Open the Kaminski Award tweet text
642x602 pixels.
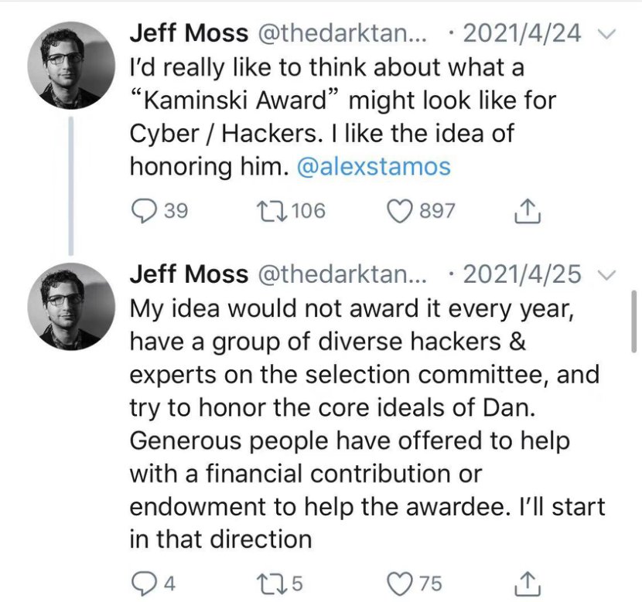pos(340,100)
